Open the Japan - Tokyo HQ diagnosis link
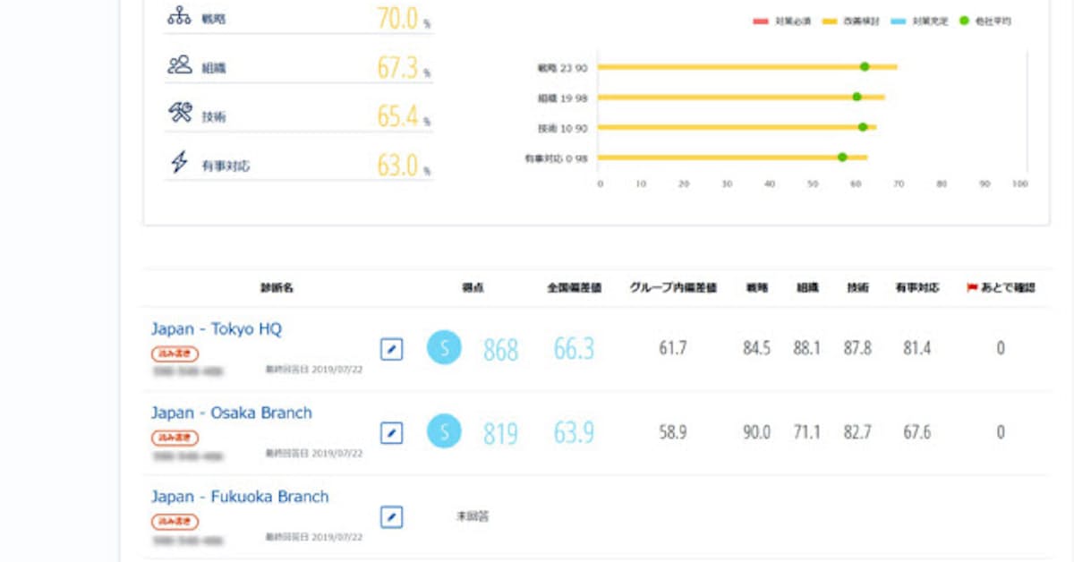Screen dimensions: 1074x562 click(x=216, y=329)
